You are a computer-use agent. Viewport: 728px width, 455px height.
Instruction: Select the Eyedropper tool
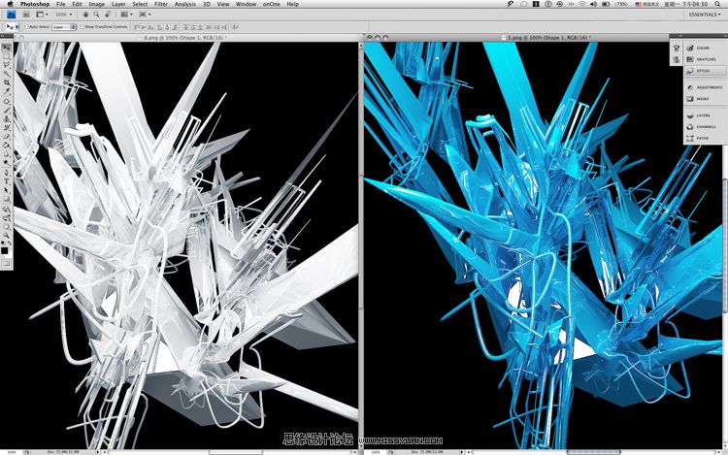click(6, 92)
